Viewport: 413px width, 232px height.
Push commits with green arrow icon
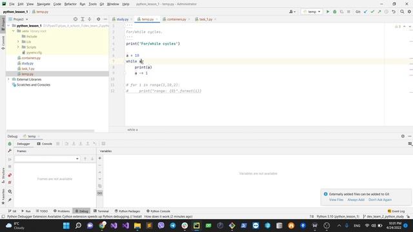pyautogui.click(x=379, y=12)
